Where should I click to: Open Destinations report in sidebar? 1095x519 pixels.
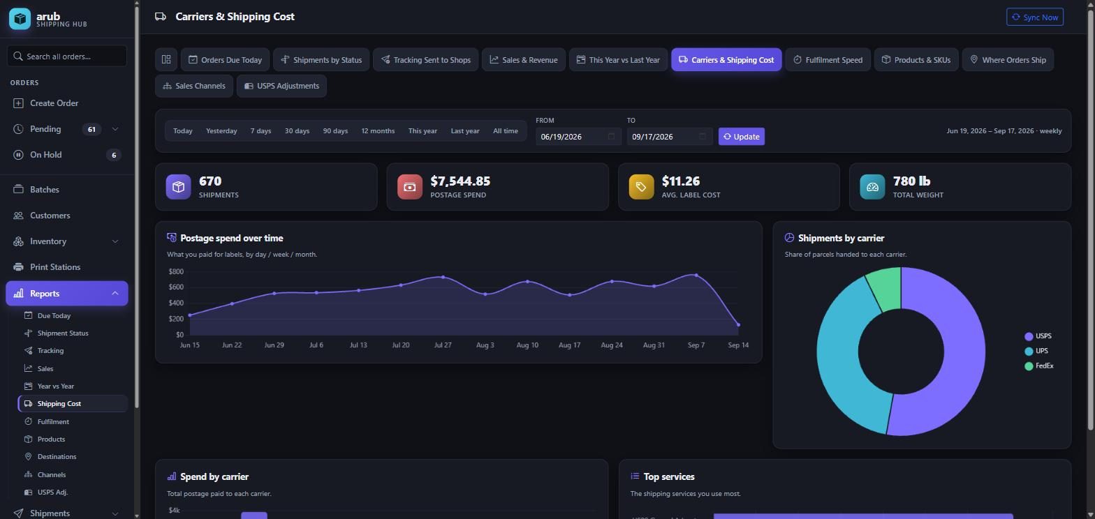[57, 457]
